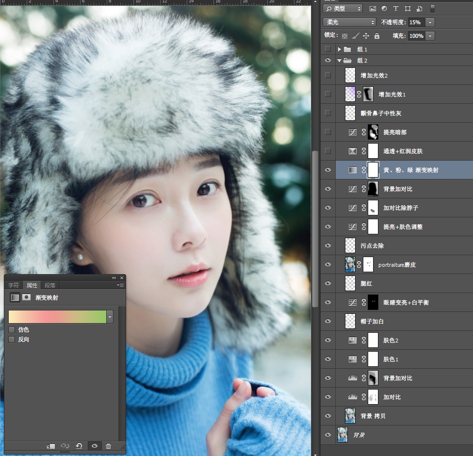Click the 组 1 folder icon
This screenshot has height=456, width=473.
[x=347, y=49]
